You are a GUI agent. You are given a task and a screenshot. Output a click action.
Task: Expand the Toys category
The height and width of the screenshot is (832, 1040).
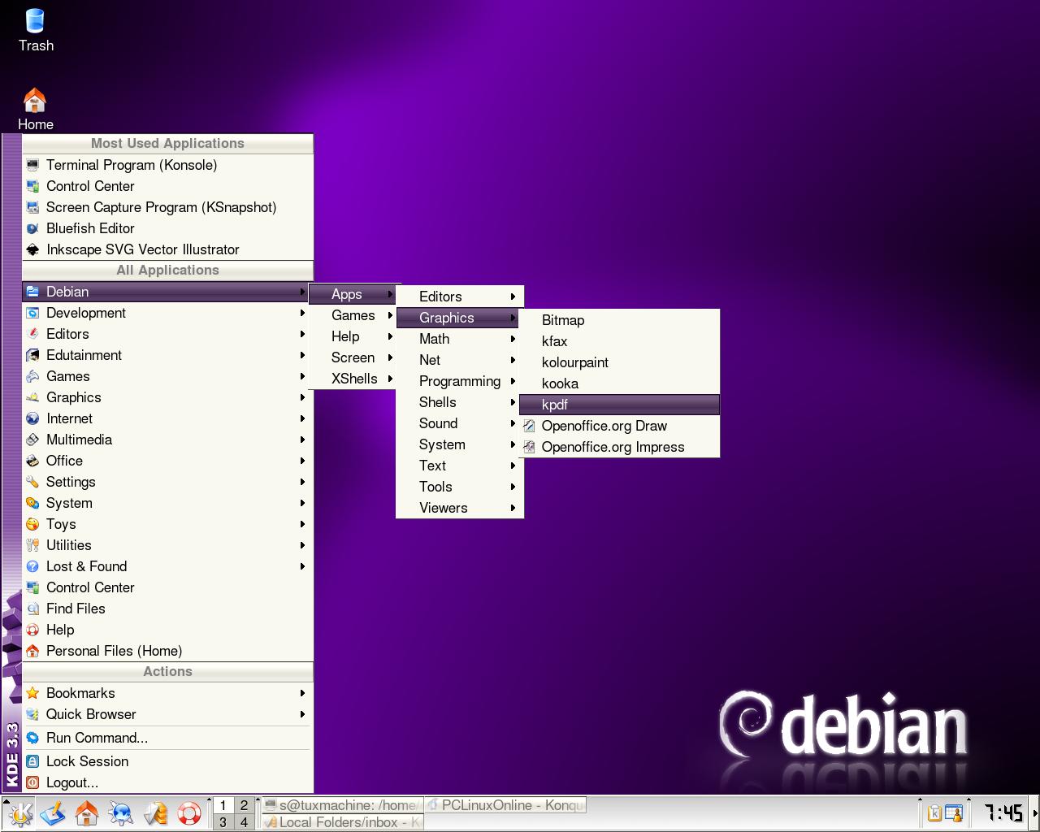click(x=167, y=524)
